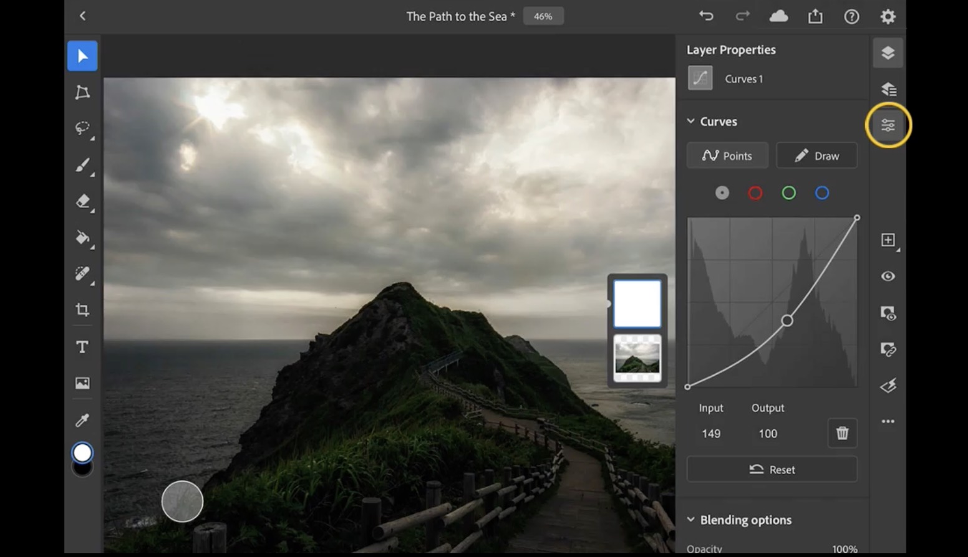Show detailed layer view
The width and height of the screenshot is (968, 557).
click(x=888, y=89)
